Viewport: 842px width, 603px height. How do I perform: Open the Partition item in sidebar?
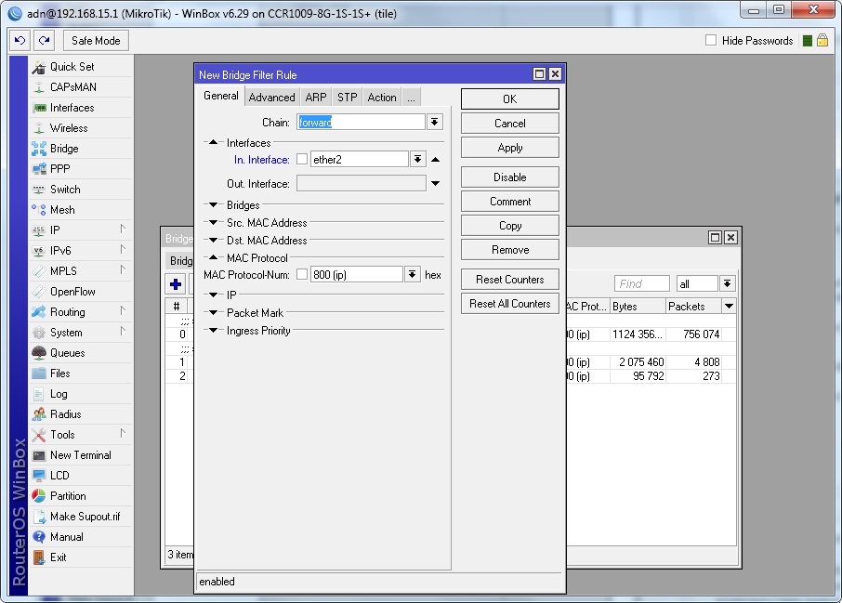coord(68,496)
